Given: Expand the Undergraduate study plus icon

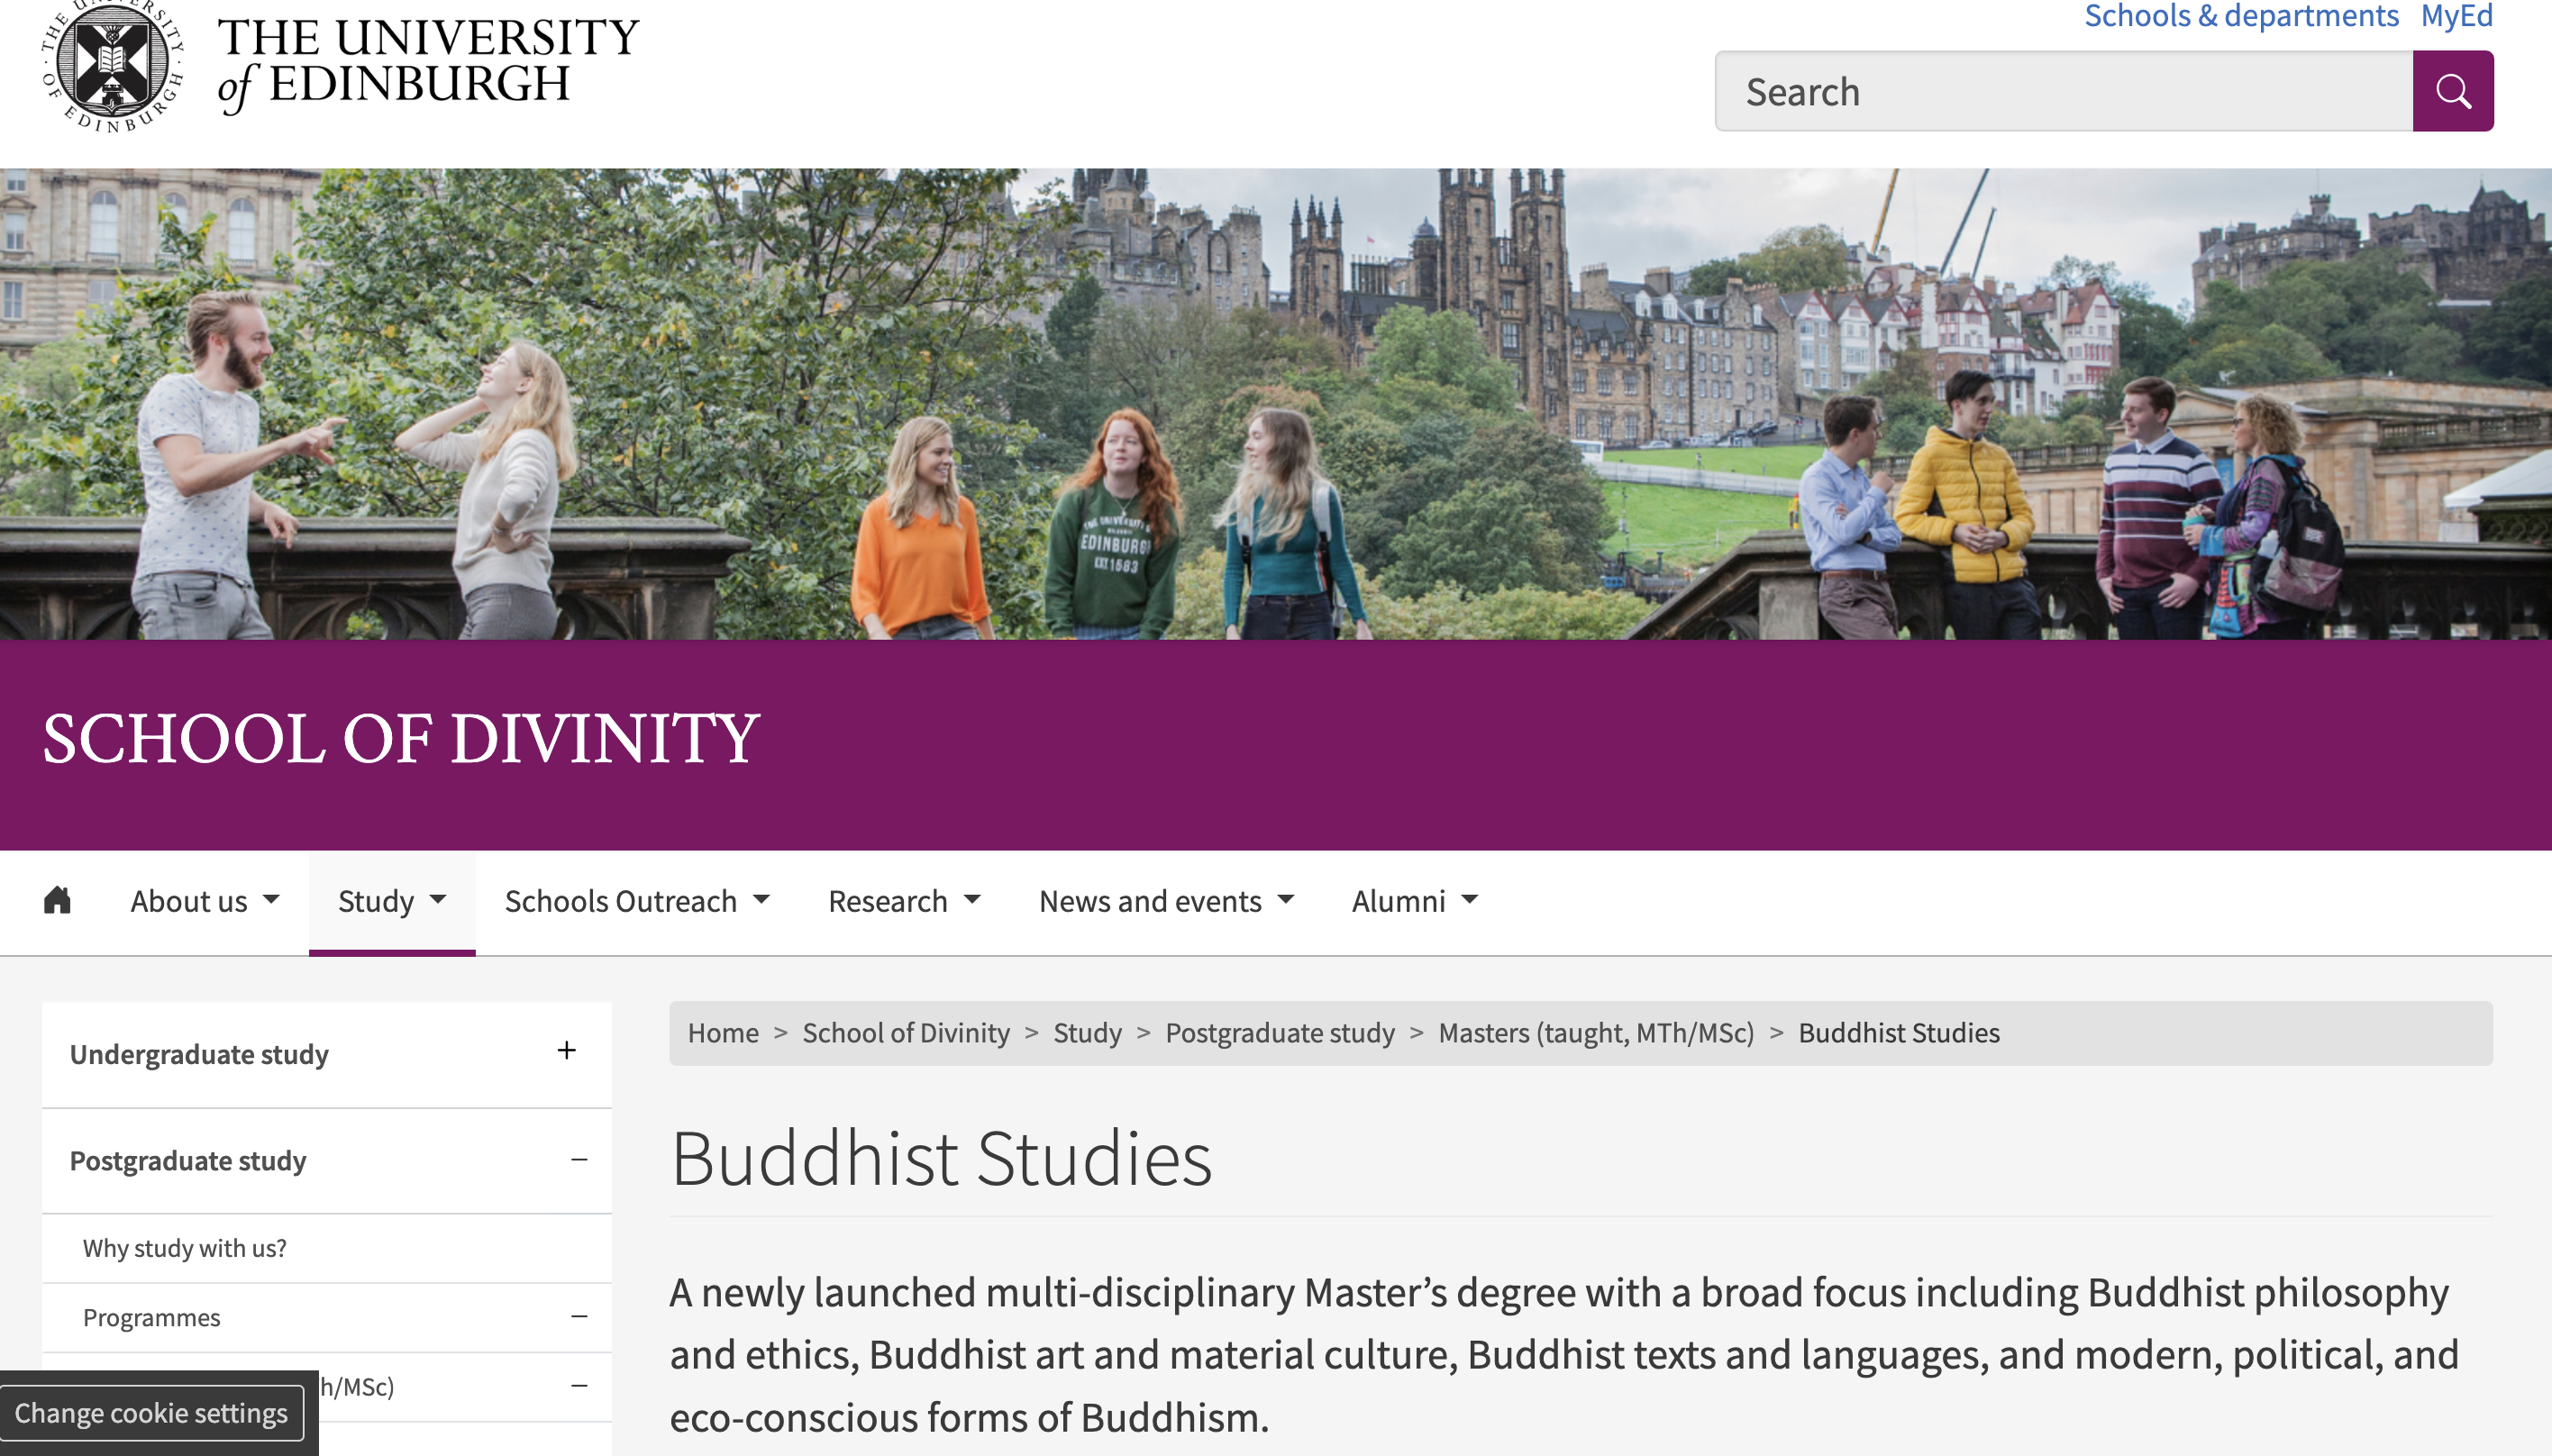Looking at the screenshot, I should 566,1051.
